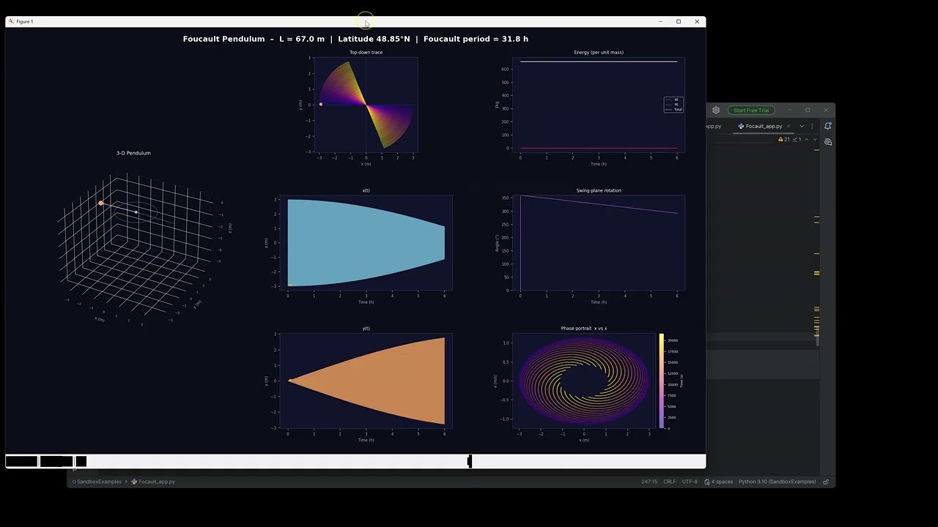This screenshot has width=938, height=527.
Task: Close the PyCharm window
Action: point(826,111)
